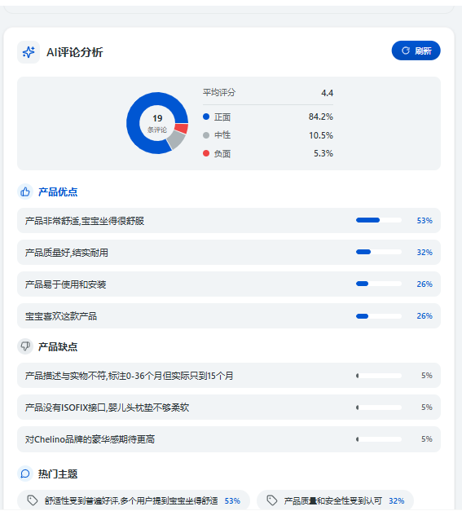
Task: Select the row 对Chelino品牌的豪华感期待更高
Action: point(229,439)
